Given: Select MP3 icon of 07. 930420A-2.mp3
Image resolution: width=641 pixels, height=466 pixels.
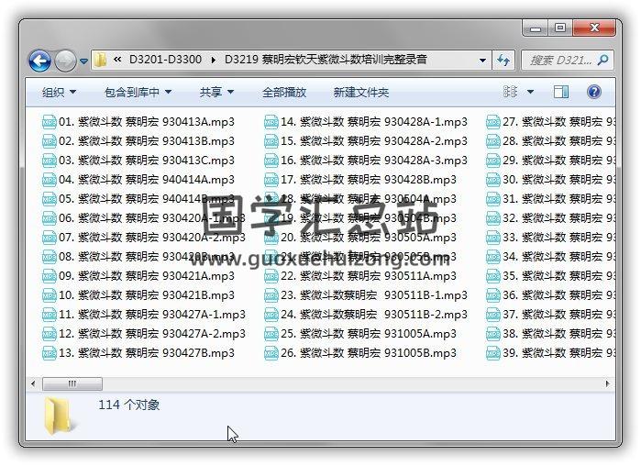Looking at the screenshot, I should coord(49,238).
